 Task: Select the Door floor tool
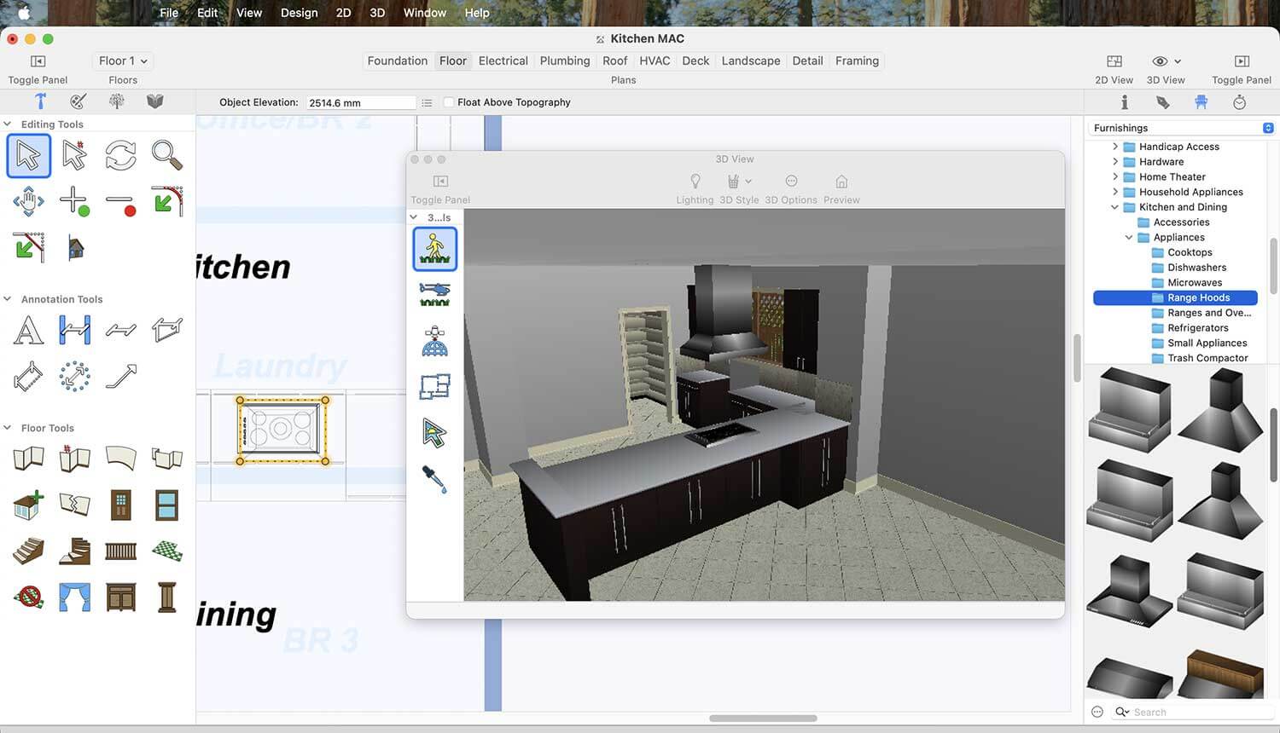120,505
